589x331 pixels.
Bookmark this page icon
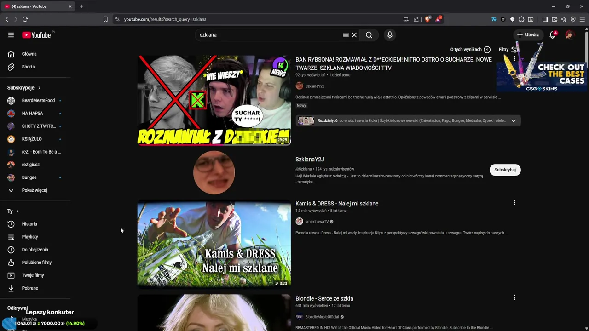[105, 19]
